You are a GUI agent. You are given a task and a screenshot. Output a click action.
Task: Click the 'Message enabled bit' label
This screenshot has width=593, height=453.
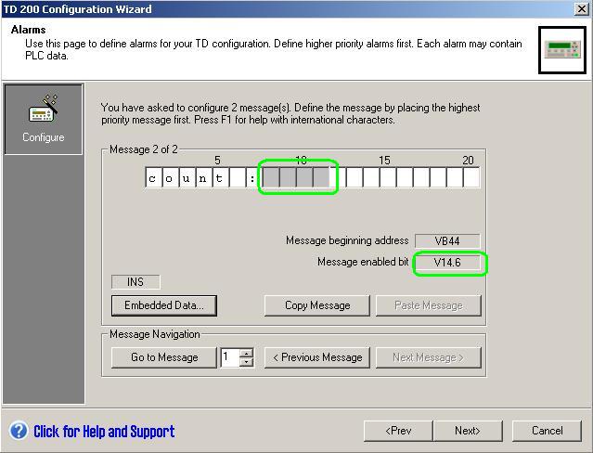click(363, 262)
